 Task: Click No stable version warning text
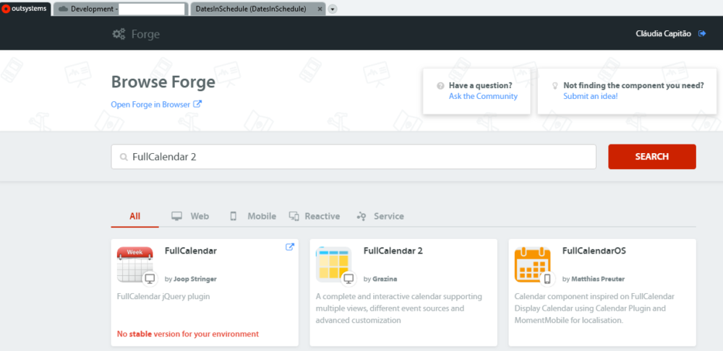point(188,334)
